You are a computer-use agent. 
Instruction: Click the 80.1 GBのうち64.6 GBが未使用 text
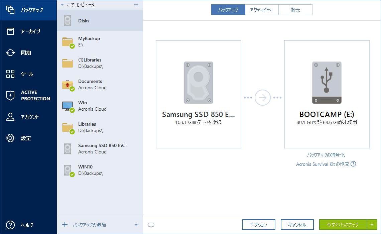pos(327,122)
